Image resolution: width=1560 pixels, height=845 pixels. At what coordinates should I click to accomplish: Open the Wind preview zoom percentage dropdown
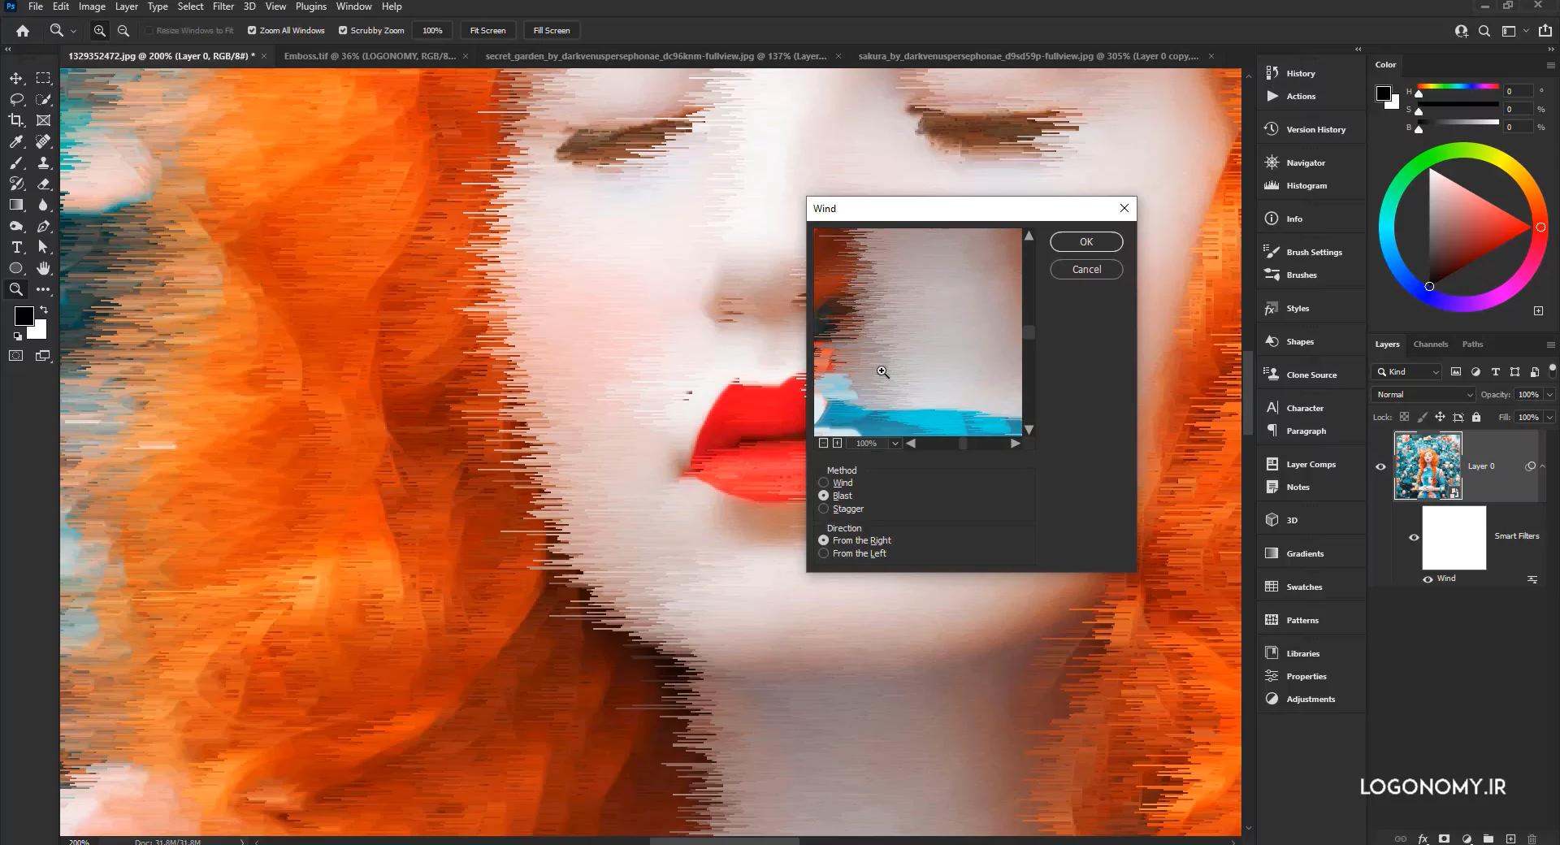(895, 444)
